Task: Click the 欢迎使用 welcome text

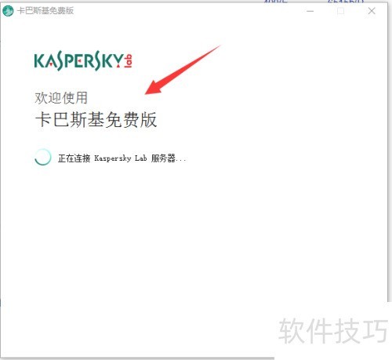Action: click(61, 98)
